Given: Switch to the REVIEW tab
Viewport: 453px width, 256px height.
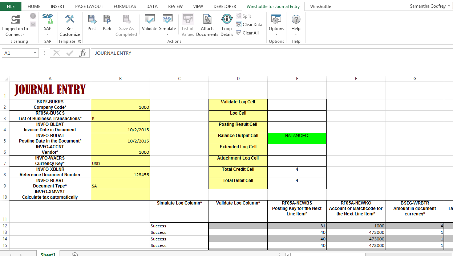Looking at the screenshot, I should 175,6.
